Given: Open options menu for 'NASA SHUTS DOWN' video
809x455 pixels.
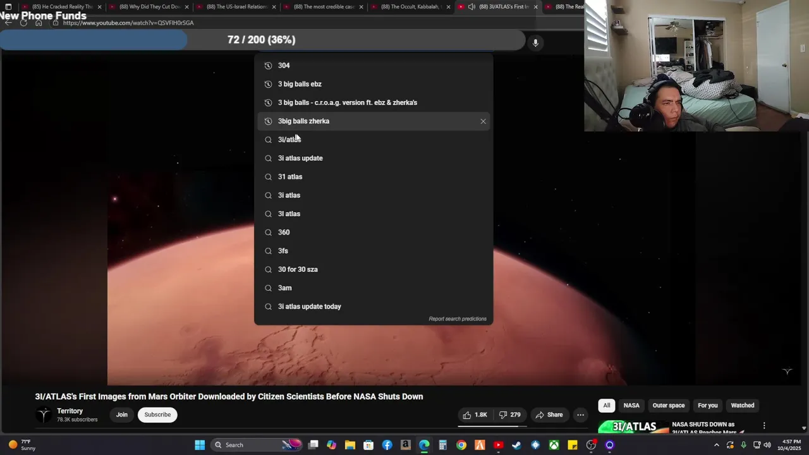Looking at the screenshot, I should 764,426.
